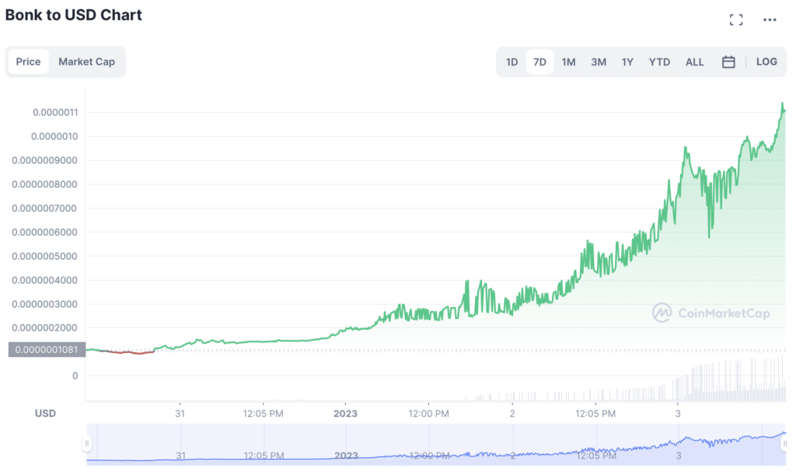Click the 0.0000002000 y-axis label

(44, 327)
